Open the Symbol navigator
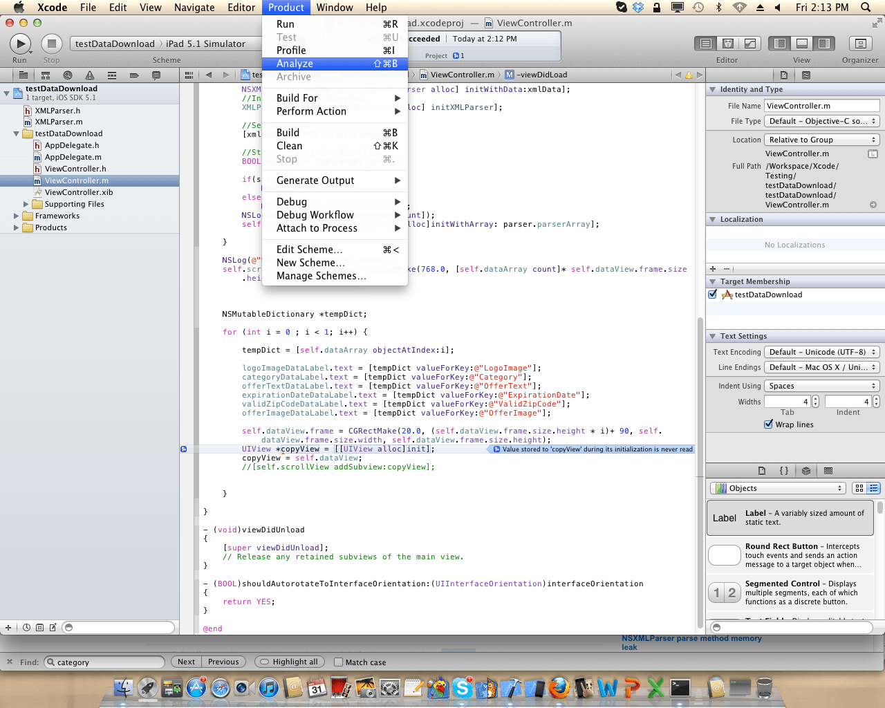Screen dimensions: 885x708 (46, 75)
